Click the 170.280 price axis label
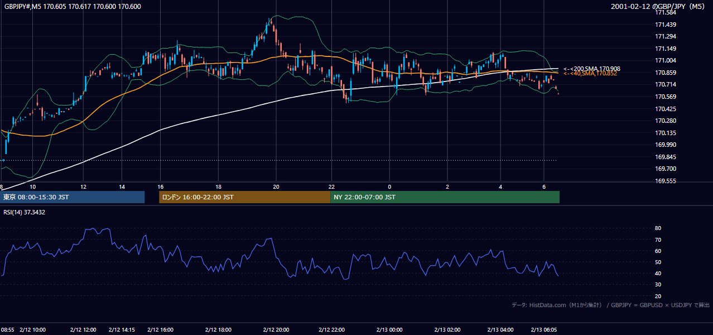713x335 pixels. click(665, 121)
